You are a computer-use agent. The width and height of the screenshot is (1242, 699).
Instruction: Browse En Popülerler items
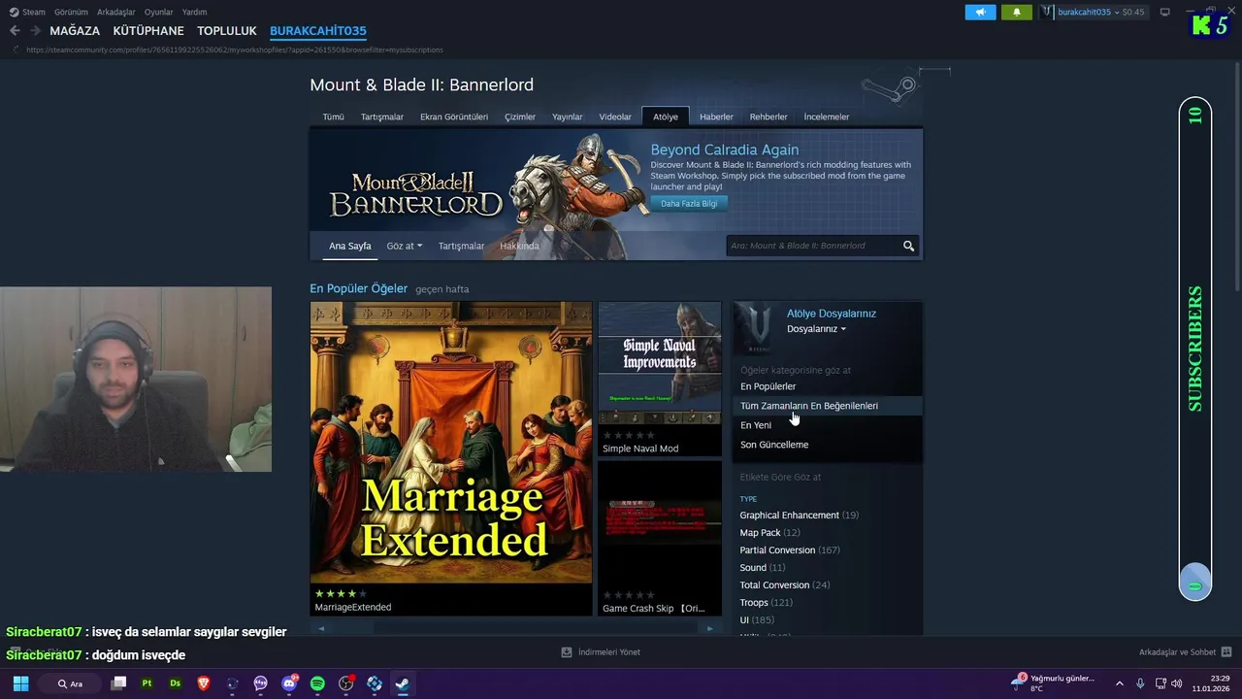pos(827,386)
